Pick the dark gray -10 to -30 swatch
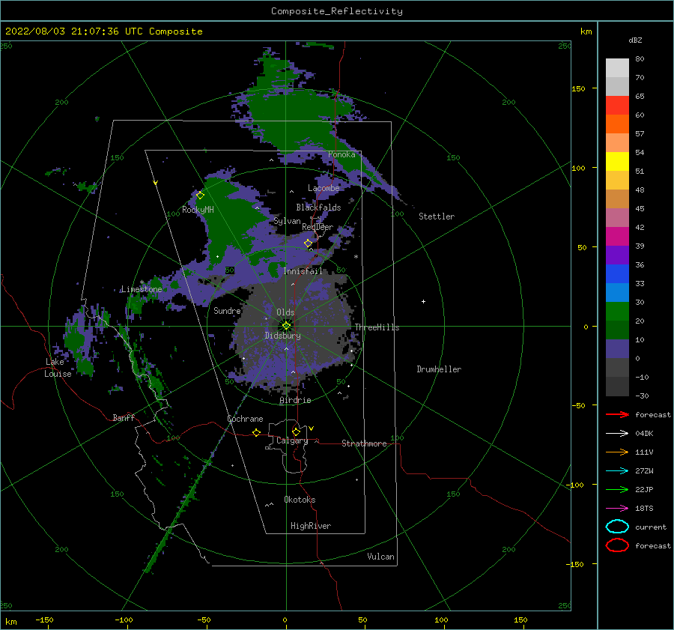 (617, 387)
